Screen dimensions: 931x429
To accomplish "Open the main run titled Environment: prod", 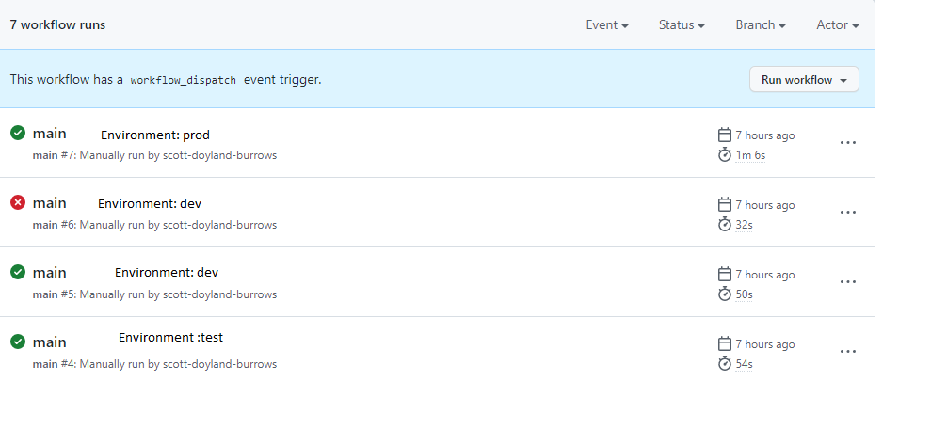I will pos(49,134).
